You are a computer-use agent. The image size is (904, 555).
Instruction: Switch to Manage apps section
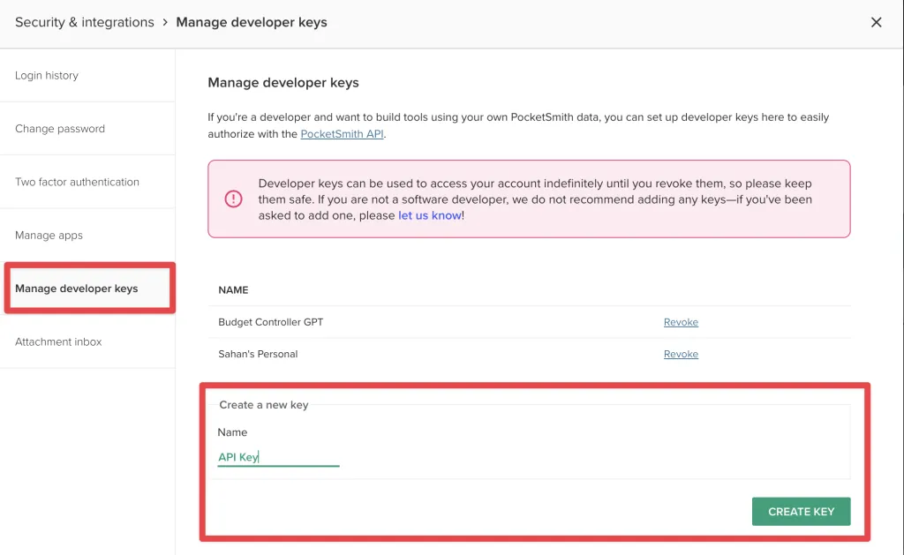click(x=49, y=236)
